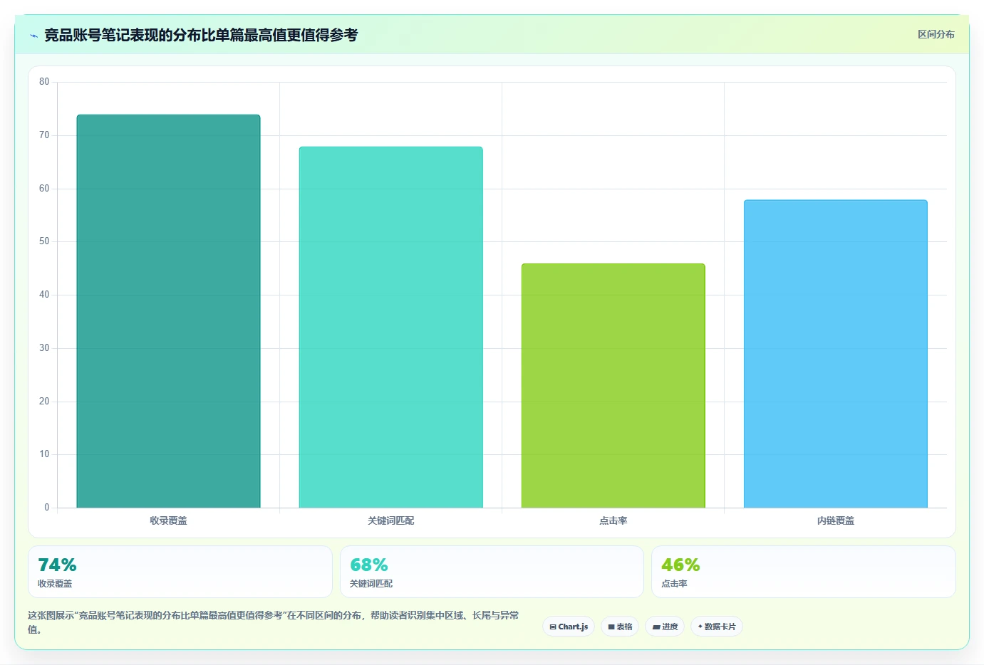Open the 68% 关键词匹配 stat card
Screen dimensions: 984x665
pyautogui.click(x=492, y=572)
